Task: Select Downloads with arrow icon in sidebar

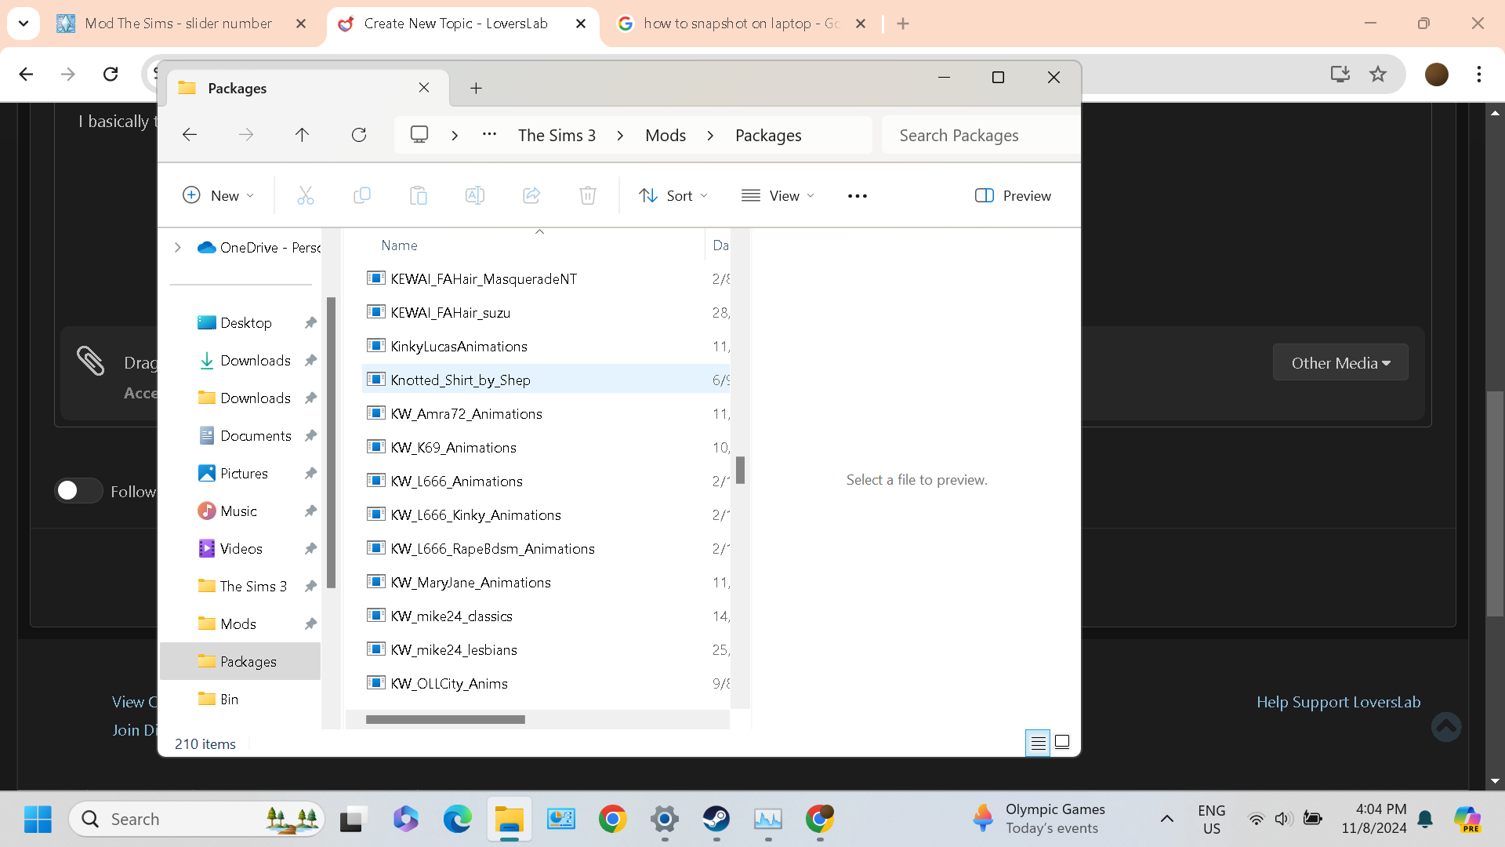Action: 245,361
